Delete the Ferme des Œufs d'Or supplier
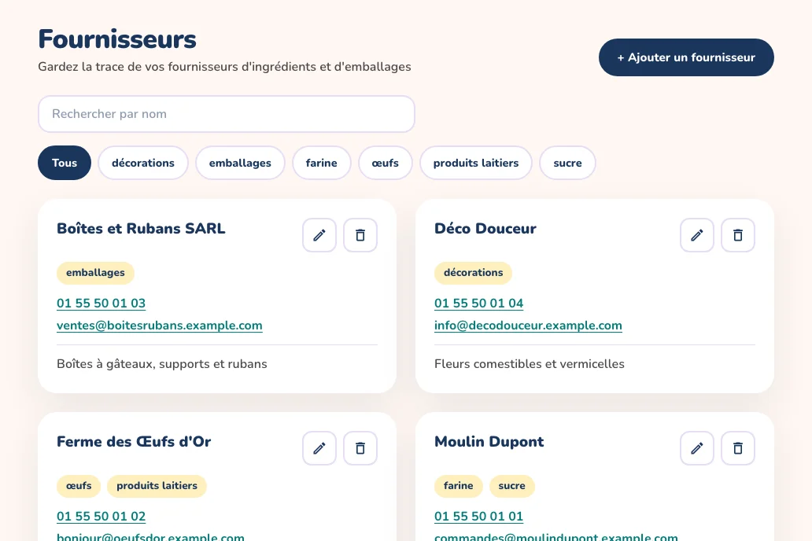812x541 pixels. (360, 448)
